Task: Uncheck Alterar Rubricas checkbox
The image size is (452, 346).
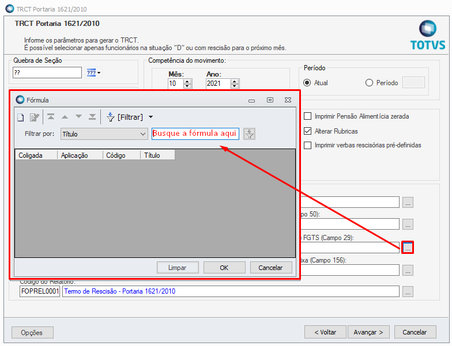Action: (308, 131)
